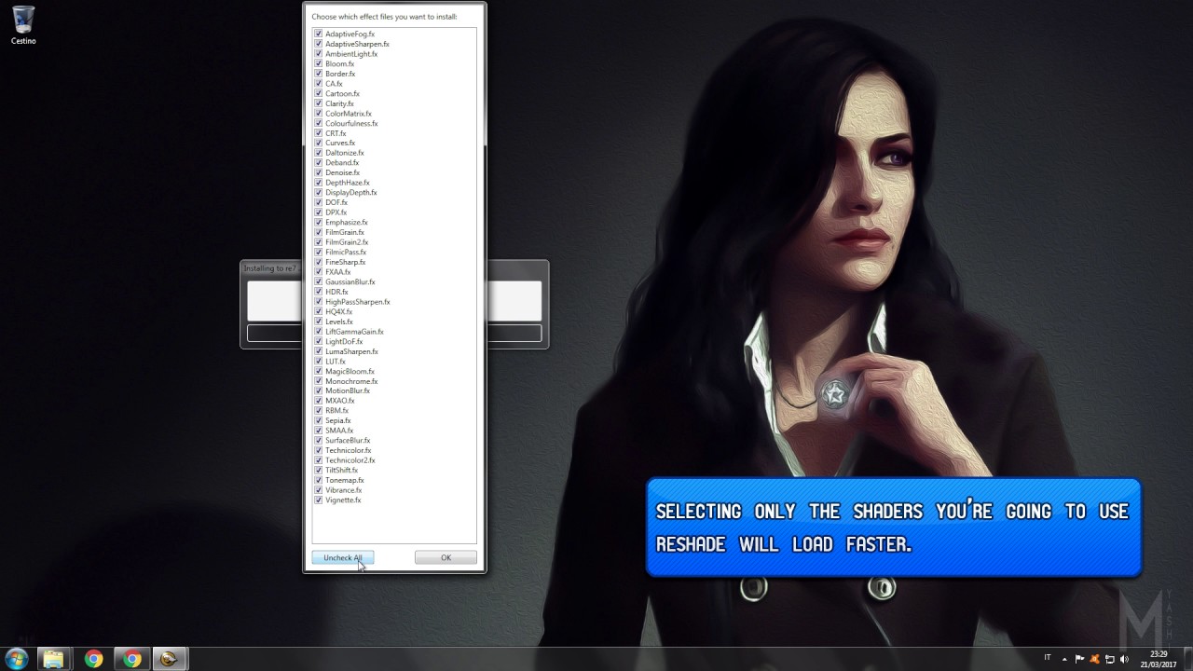The width and height of the screenshot is (1193, 671).
Task: Click the TiltShift.fx entry text
Action: coord(341,471)
